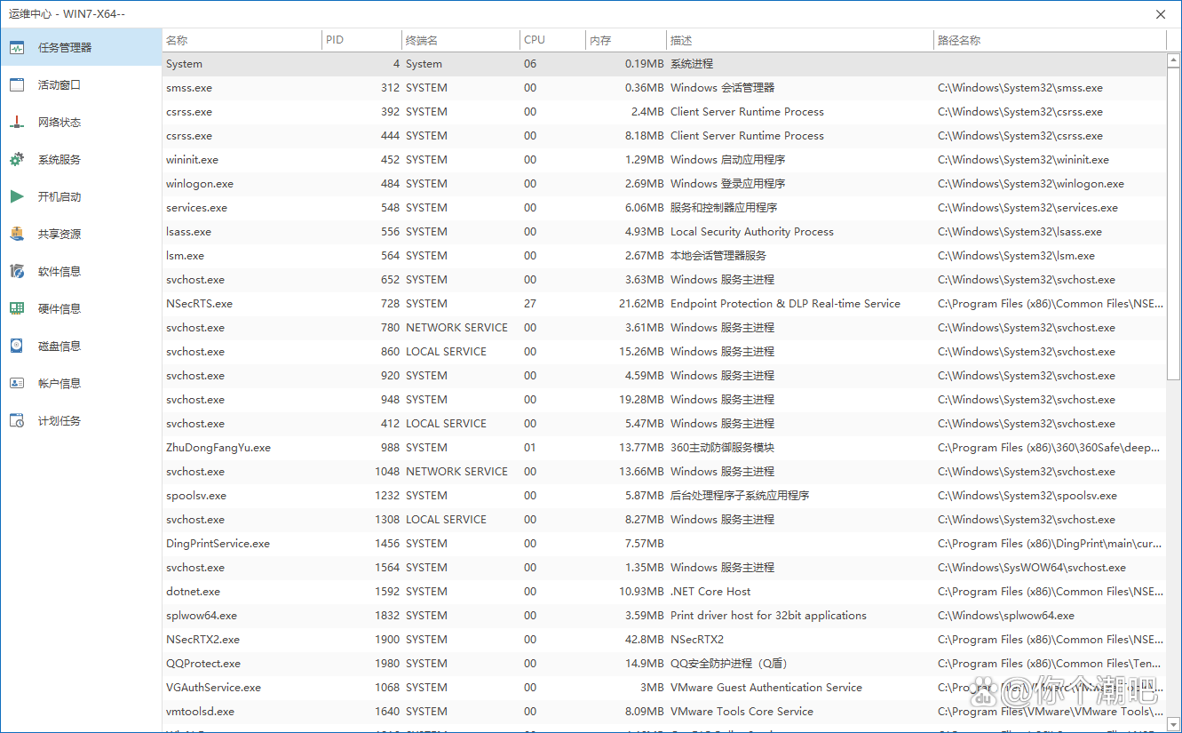This screenshot has width=1182, height=733.
Task: Click the Network Status (网络状态) icon
Action: [17, 123]
